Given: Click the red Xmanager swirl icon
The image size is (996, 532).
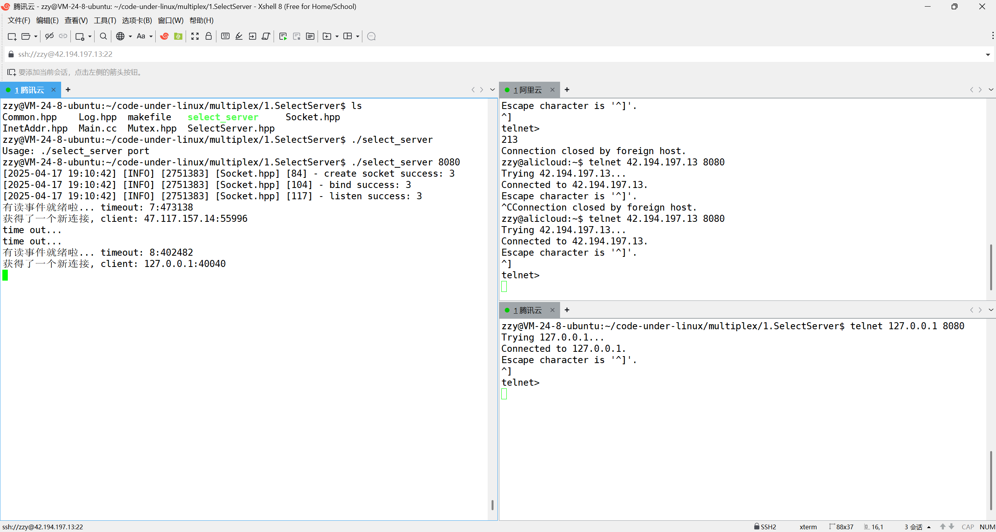Looking at the screenshot, I should (164, 36).
